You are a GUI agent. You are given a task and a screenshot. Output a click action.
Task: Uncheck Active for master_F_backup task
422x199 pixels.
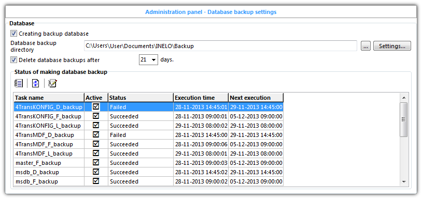point(96,162)
